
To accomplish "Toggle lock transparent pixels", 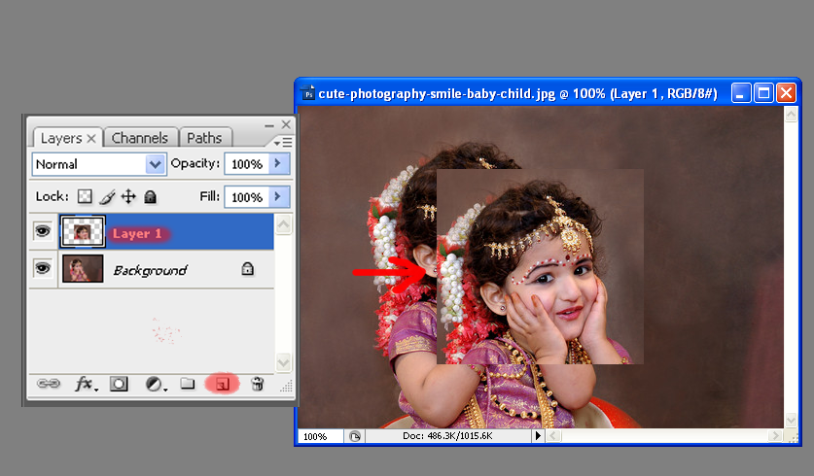I will [x=85, y=197].
